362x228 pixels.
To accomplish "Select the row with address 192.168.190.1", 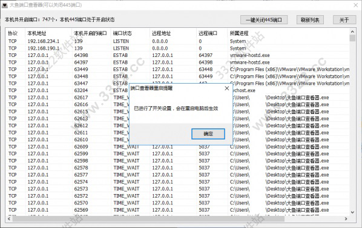I will (x=177, y=49).
